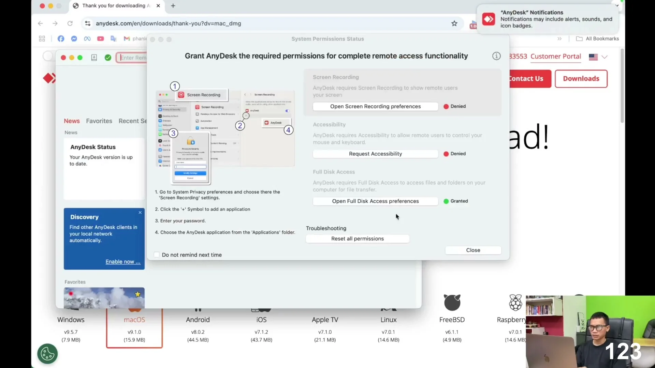The width and height of the screenshot is (655, 368).
Task: Dismiss the Discovery panel with X
Action: pos(140,213)
